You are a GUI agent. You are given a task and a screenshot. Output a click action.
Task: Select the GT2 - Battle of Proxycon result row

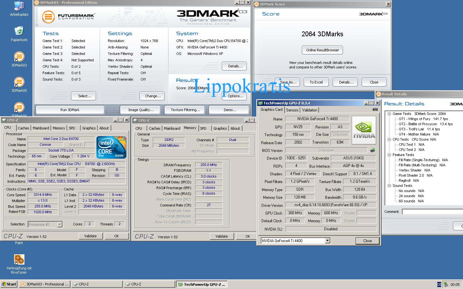pos(426,124)
